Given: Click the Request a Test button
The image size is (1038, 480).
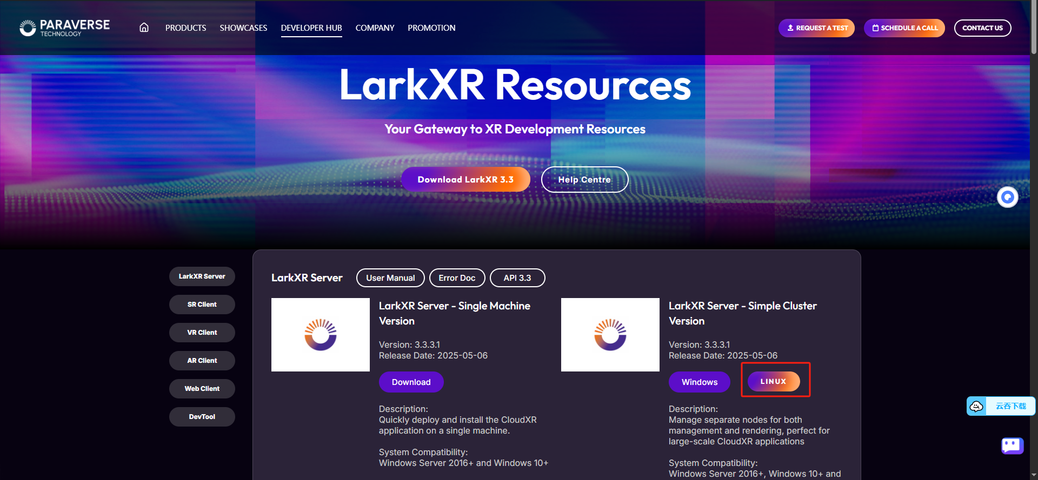Looking at the screenshot, I should click(x=816, y=28).
